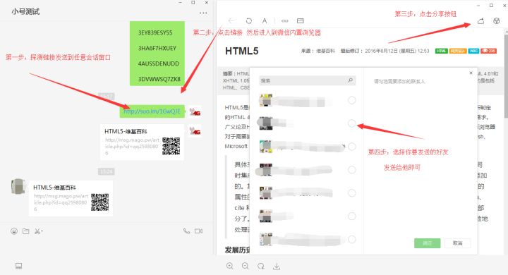Click the 3EY839ESY55 code in green bubble
The height and width of the screenshot is (275, 508).
coord(155,32)
